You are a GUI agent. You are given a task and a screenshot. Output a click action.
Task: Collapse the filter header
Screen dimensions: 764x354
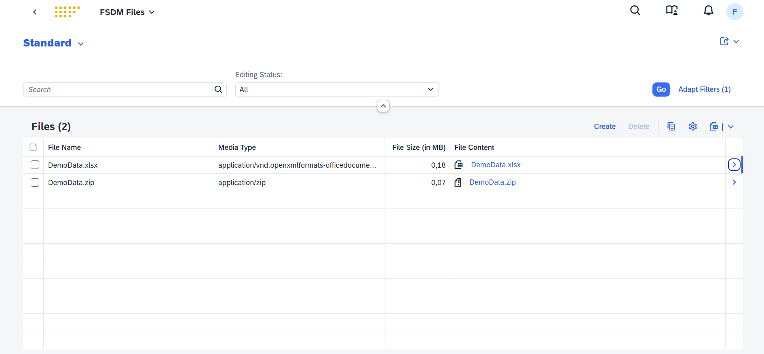pos(383,106)
